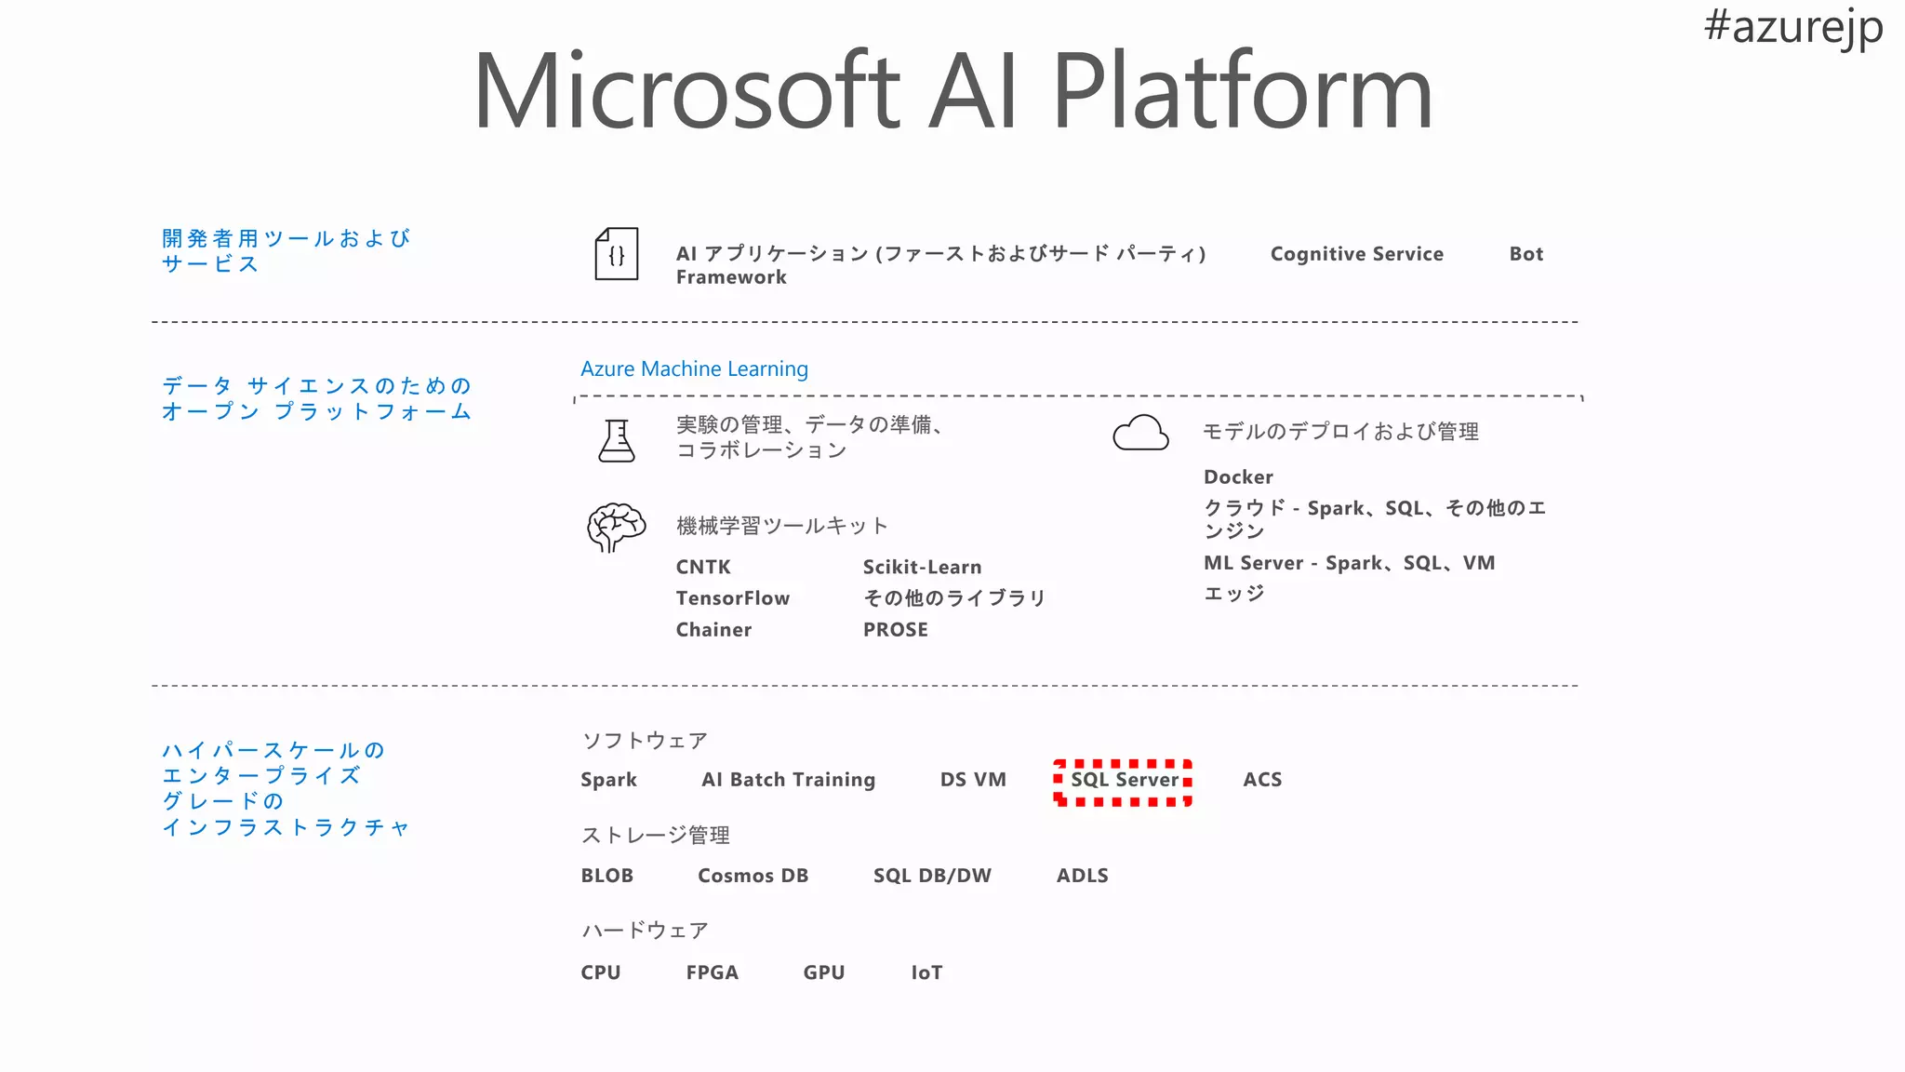Select モデルのデプロイおよび管理 heading
Viewport: 1905px width, 1072px height.
tap(1340, 432)
